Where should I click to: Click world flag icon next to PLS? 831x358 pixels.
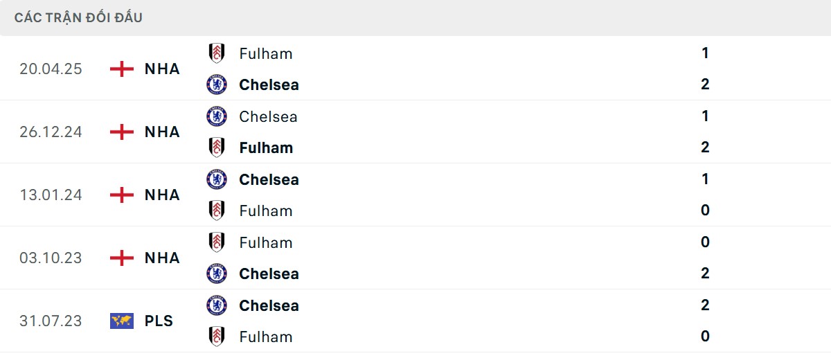point(122,321)
